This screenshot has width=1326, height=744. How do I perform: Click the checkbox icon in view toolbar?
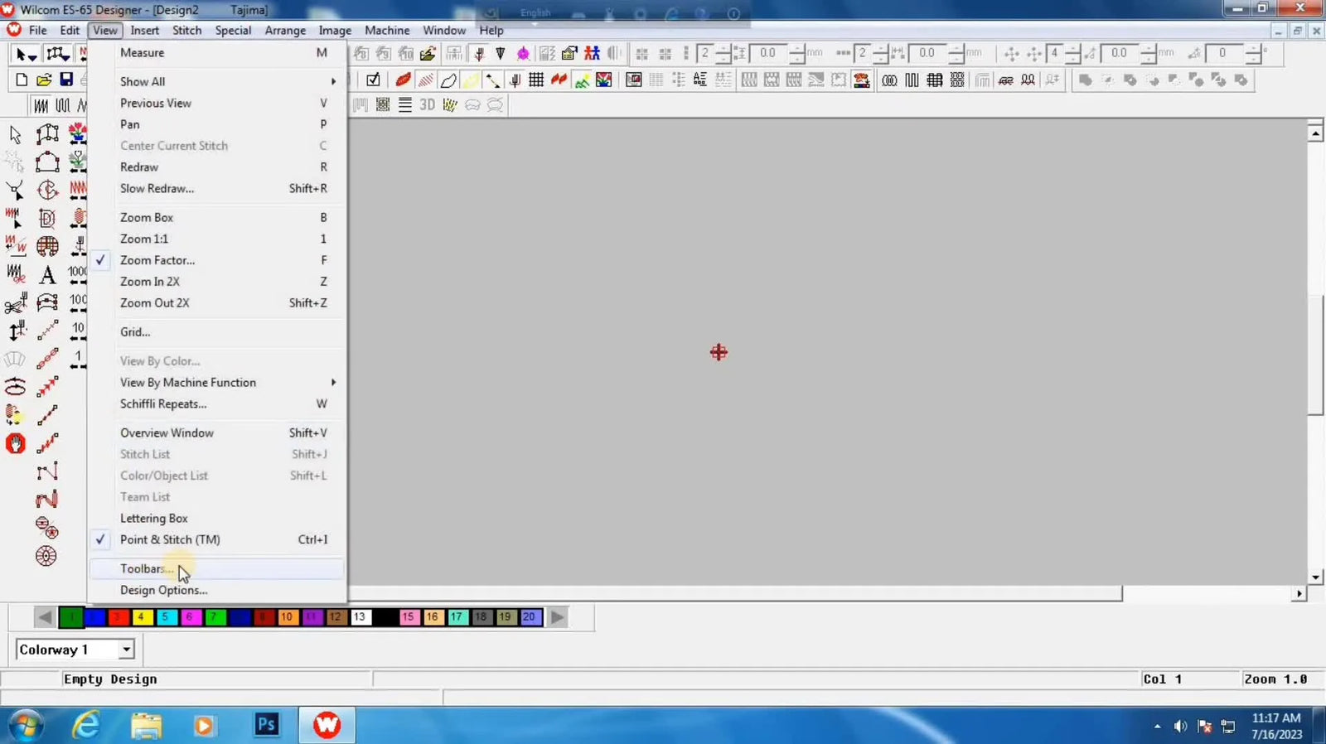click(x=373, y=80)
